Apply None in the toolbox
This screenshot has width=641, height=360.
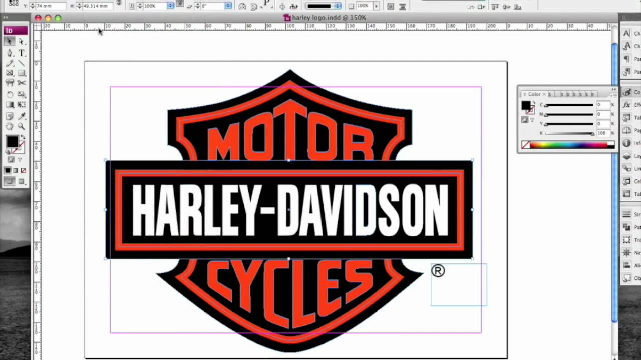(23, 171)
